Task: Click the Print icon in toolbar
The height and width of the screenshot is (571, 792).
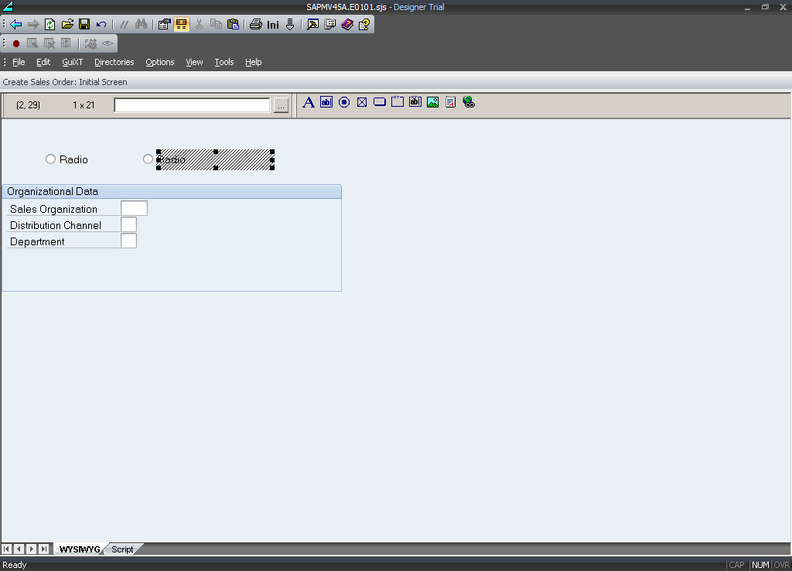Action: click(255, 24)
